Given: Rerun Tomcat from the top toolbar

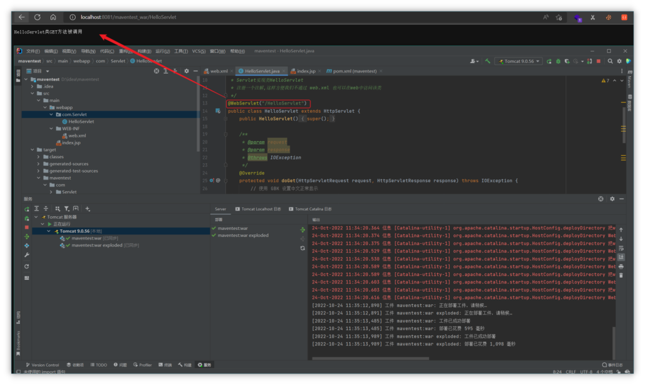Looking at the screenshot, I should [549, 61].
